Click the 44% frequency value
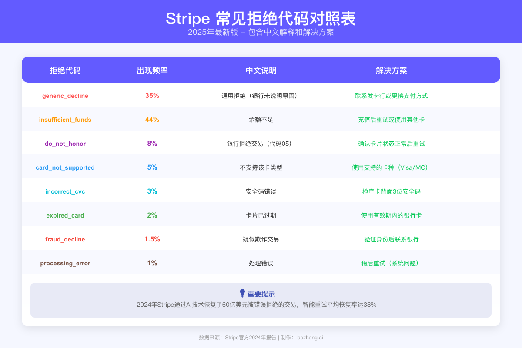The width and height of the screenshot is (522, 348). coord(152,120)
